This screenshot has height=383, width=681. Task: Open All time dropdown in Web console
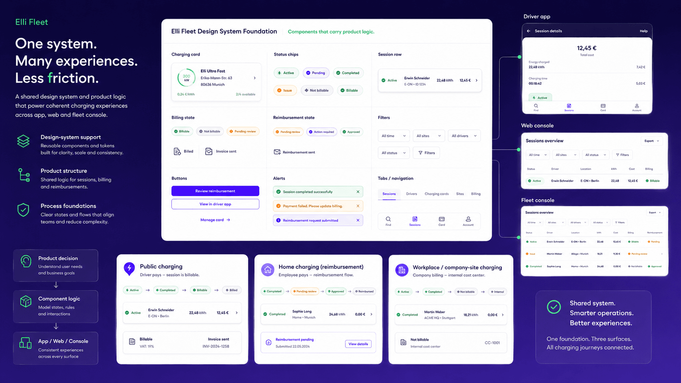(537, 155)
